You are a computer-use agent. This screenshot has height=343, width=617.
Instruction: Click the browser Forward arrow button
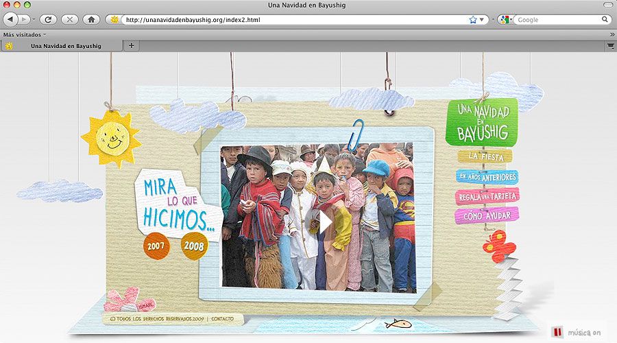tap(24, 19)
